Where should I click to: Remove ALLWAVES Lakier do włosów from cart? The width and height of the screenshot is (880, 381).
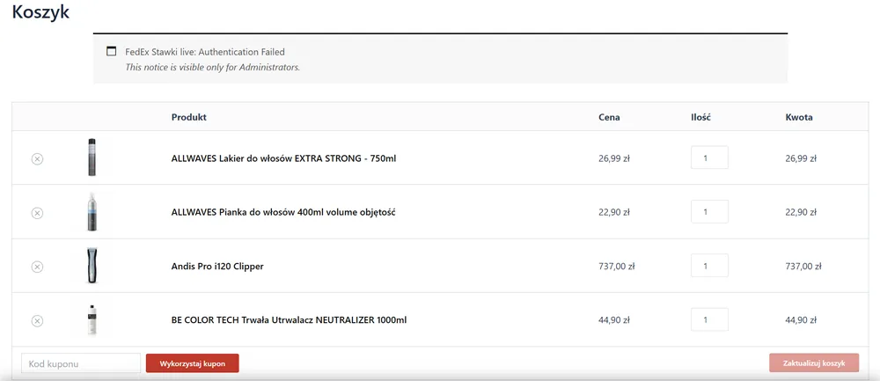[37, 158]
